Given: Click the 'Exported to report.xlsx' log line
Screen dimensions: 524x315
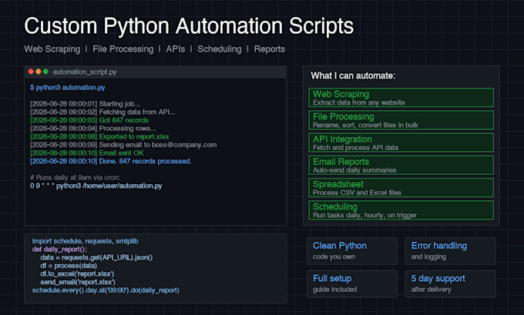Looking at the screenshot, I should tap(99, 136).
